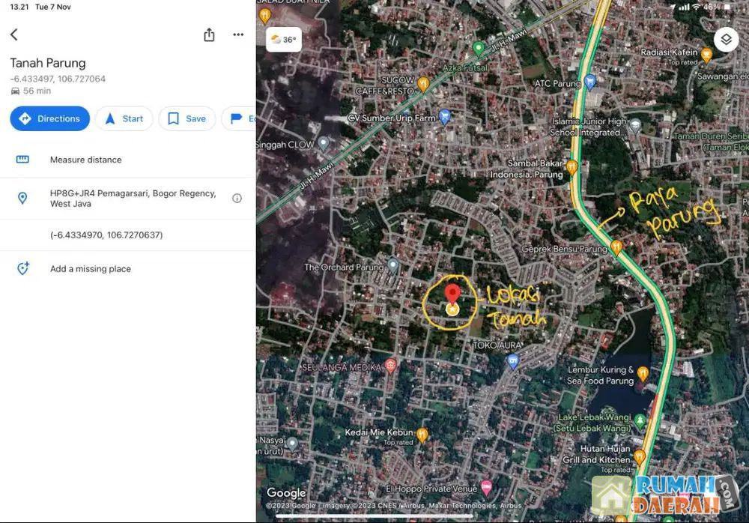The height and width of the screenshot is (523, 749).
Task: Select the Seulanga Medika marker
Action: (390, 366)
